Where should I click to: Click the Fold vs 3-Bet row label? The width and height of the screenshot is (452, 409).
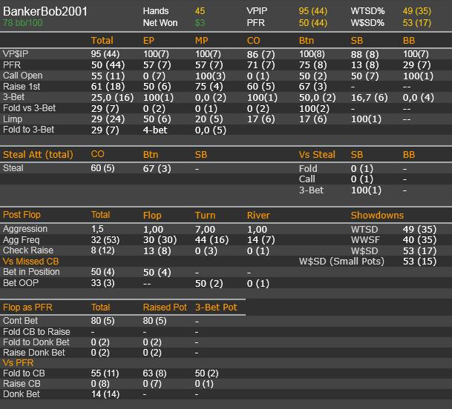[29, 108]
